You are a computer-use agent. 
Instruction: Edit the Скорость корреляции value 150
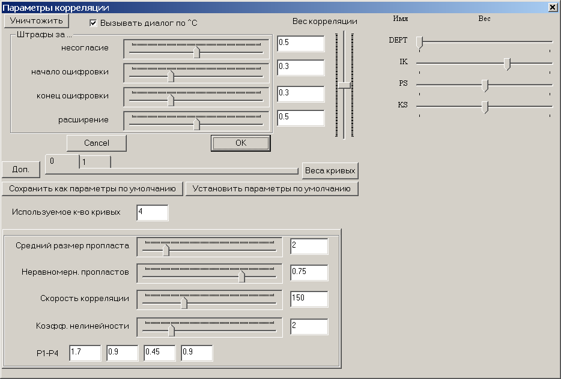coord(309,299)
